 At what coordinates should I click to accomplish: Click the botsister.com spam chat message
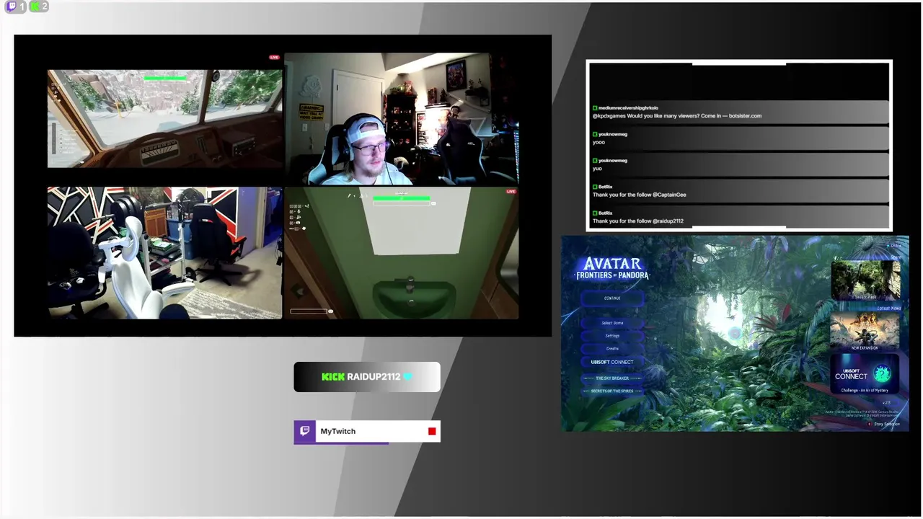pyautogui.click(x=740, y=112)
